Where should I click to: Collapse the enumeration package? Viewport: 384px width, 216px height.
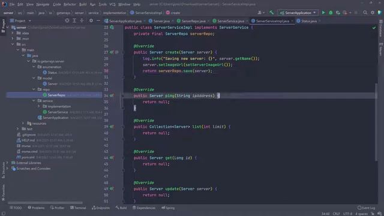pyautogui.click(x=34, y=67)
